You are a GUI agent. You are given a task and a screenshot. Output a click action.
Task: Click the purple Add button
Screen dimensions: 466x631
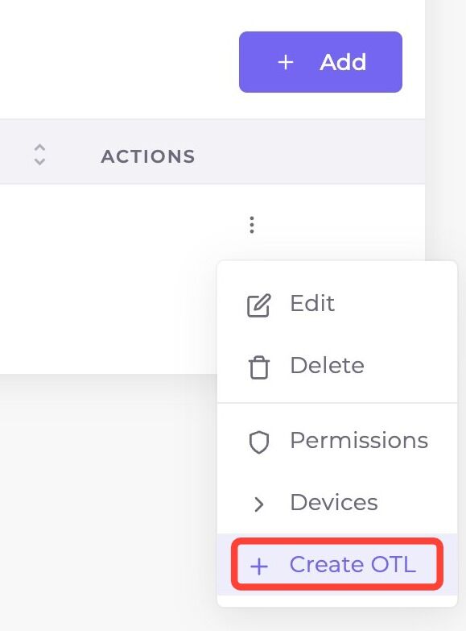tap(320, 62)
